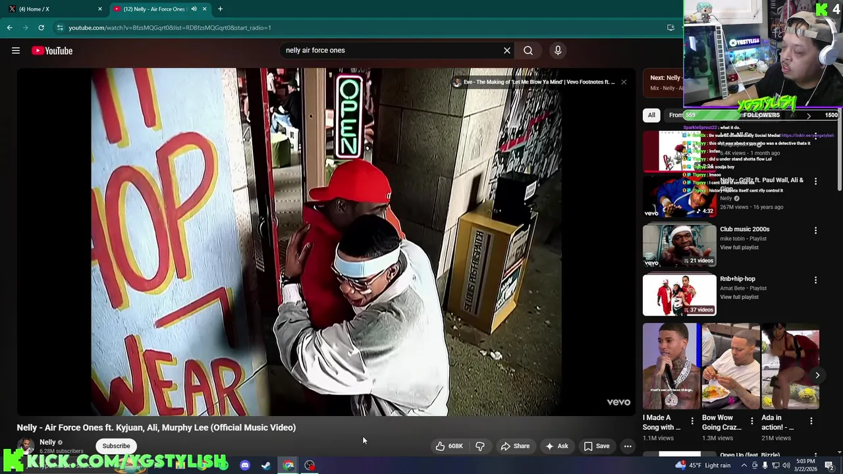
Task: Select the 'All' filter chip
Action: tap(651, 115)
